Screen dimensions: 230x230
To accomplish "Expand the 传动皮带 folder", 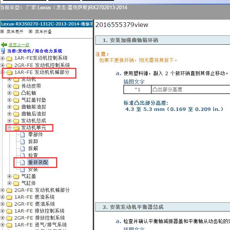I will [x=9, y=86].
